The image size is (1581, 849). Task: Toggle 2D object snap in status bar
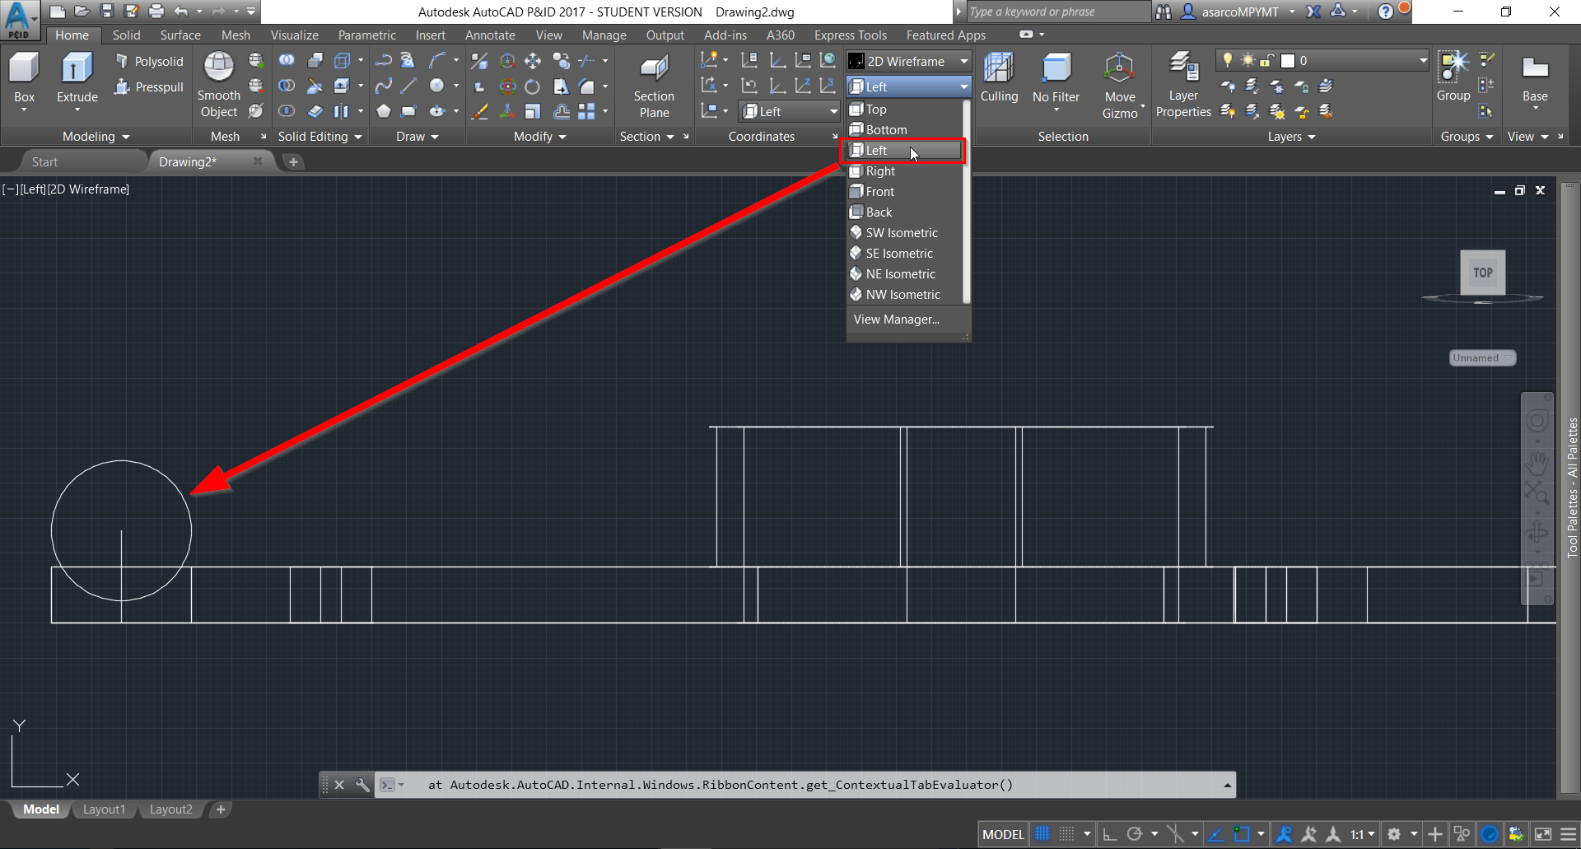click(x=1242, y=834)
